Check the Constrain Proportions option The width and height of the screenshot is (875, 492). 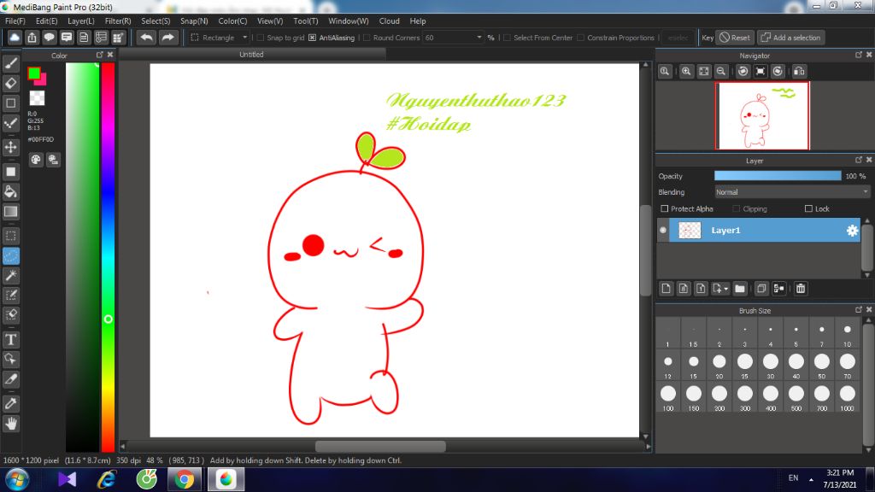click(580, 38)
